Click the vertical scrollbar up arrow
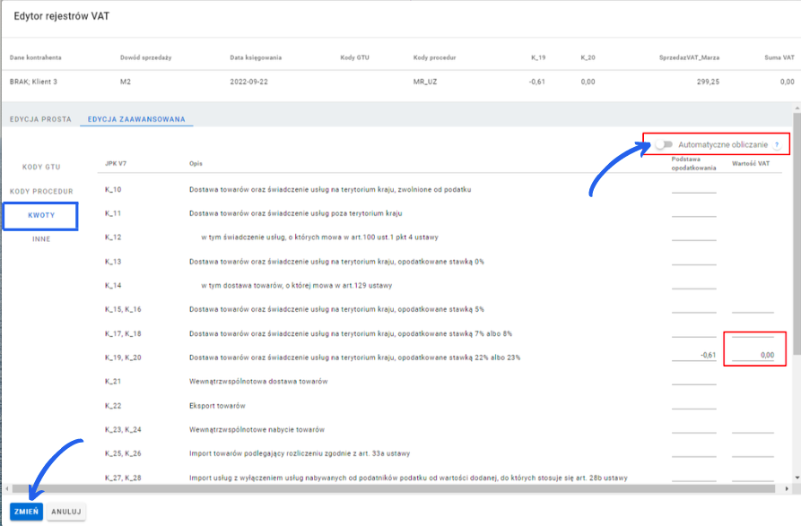This screenshot has height=526, width=801. pos(796,108)
